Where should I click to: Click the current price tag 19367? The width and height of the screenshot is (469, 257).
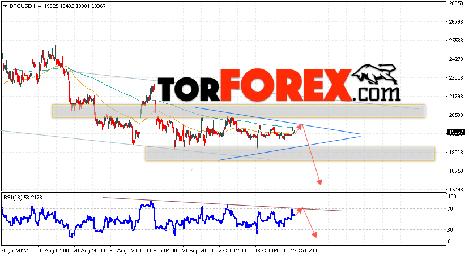(x=456, y=132)
